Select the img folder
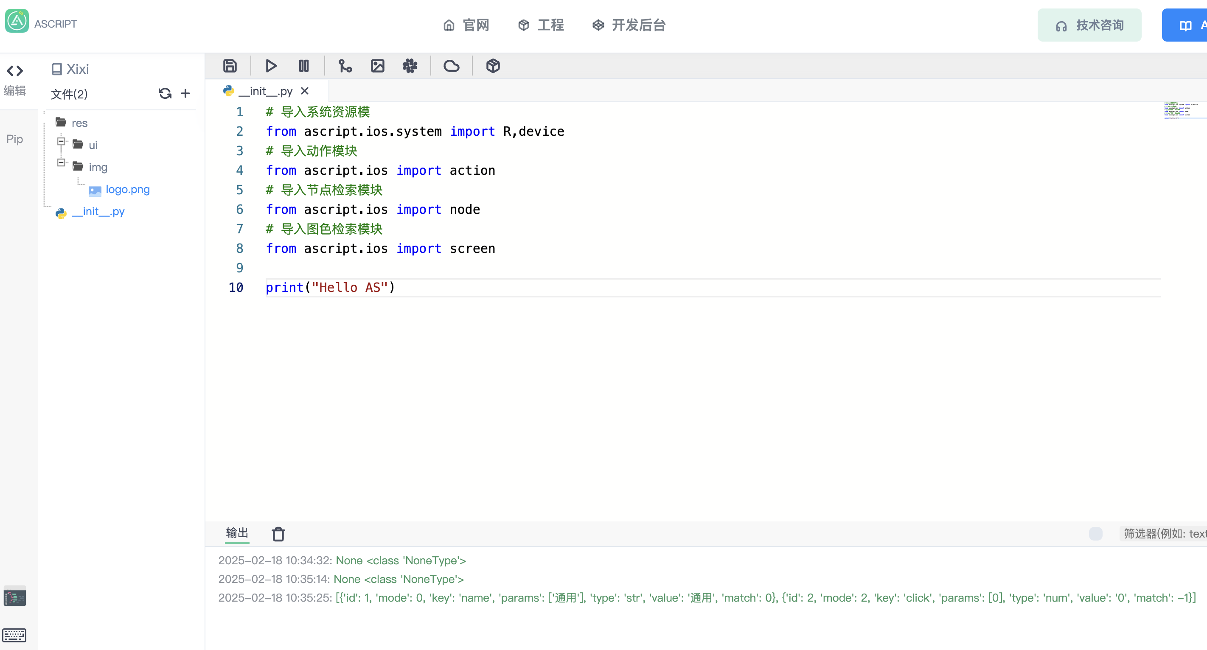The width and height of the screenshot is (1207, 650). (90, 167)
